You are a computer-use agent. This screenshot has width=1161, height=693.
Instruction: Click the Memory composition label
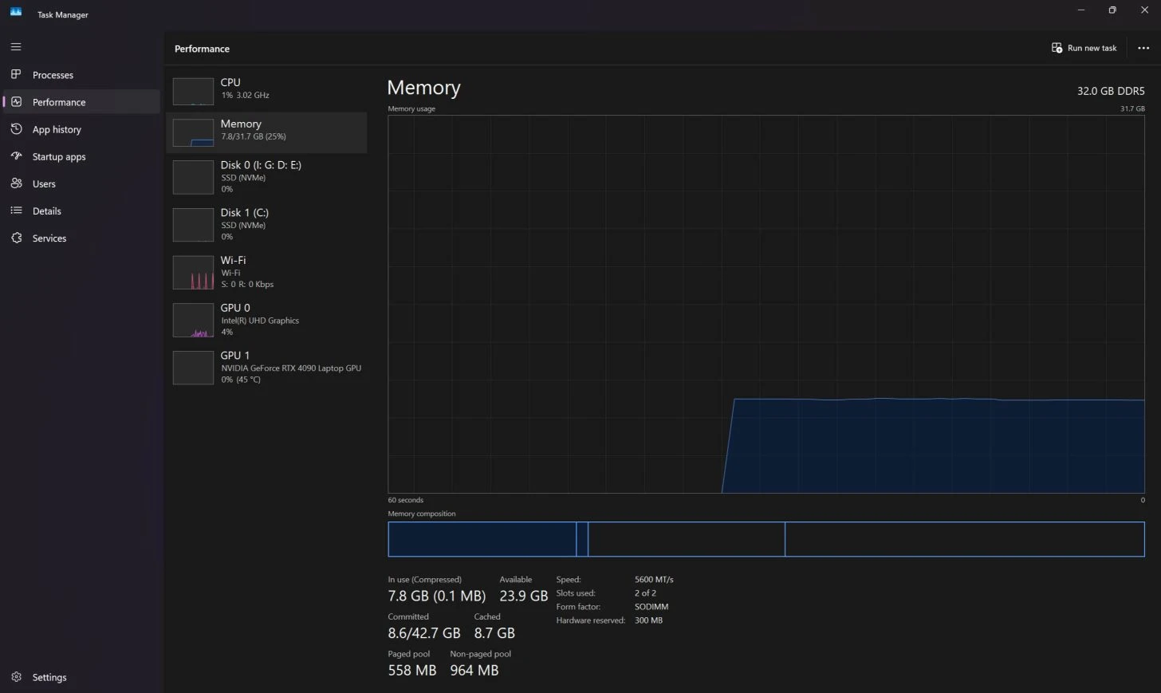pyautogui.click(x=422, y=514)
